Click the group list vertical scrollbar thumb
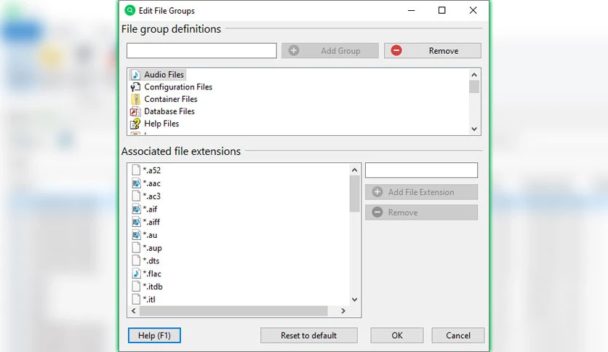 (474, 87)
